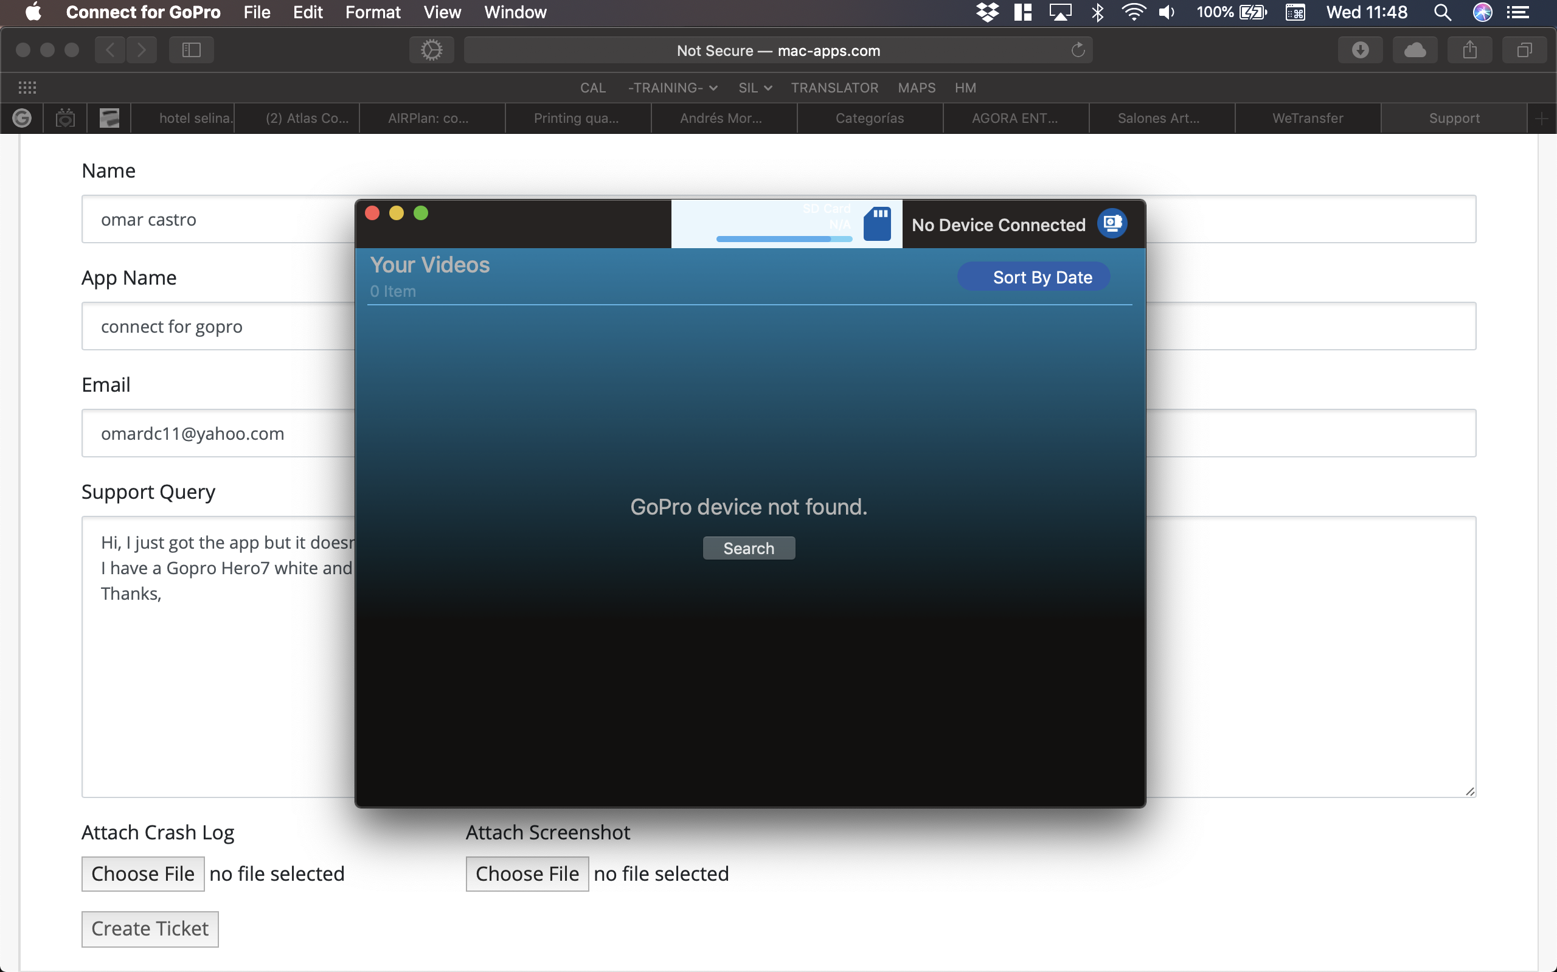Click the device connection icon beside No Device Connected

(1112, 224)
